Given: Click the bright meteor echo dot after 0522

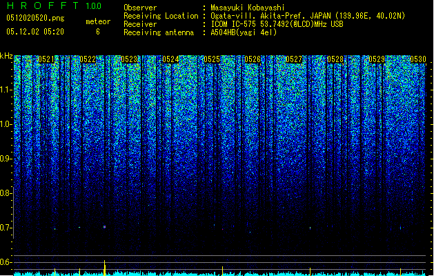Looking at the screenshot, I should click(x=104, y=227).
